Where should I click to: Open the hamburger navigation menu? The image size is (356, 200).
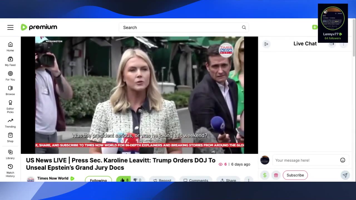point(10,27)
